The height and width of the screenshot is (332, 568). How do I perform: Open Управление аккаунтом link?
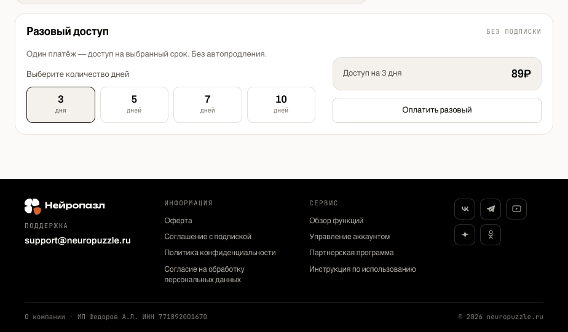(350, 236)
